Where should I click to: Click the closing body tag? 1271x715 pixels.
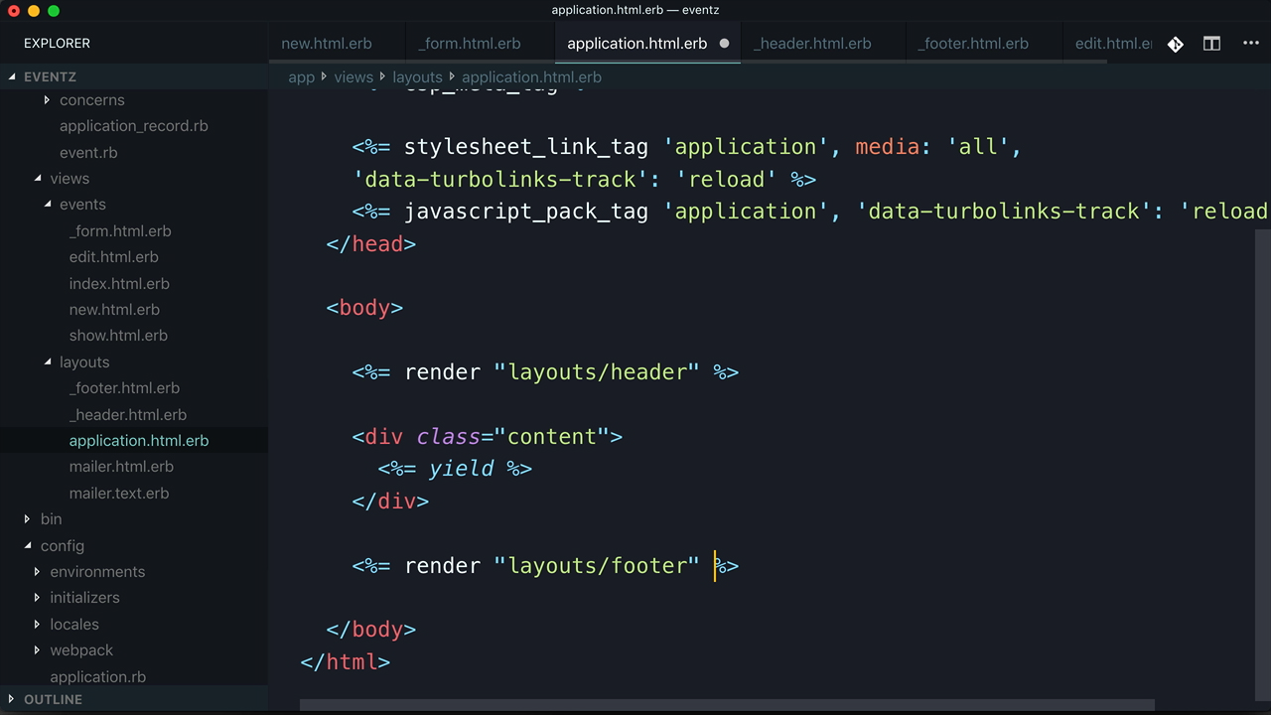coord(371,630)
